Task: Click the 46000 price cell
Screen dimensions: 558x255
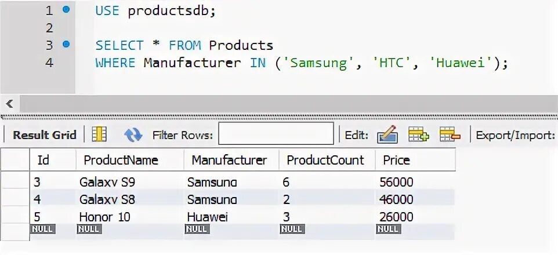Action: [x=396, y=200]
